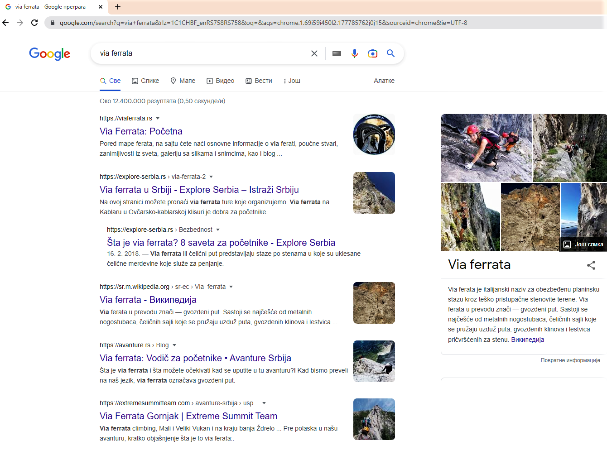607x455 pixels.
Task: Open Extreme Summit Team result thumbnail
Action: (374, 419)
